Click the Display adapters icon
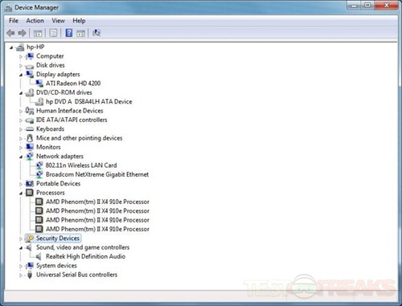 [30, 74]
